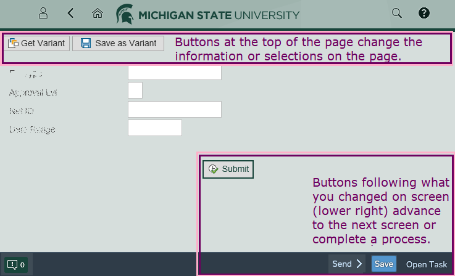This screenshot has width=455, height=276.
Task: Click the Get Variant button
Action: coord(36,43)
